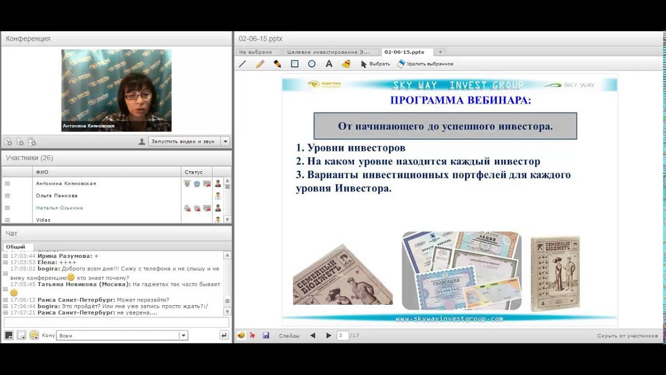666x375 pixels.
Task: Click the Выбрать selection arrow tool
Action: coord(375,64)
